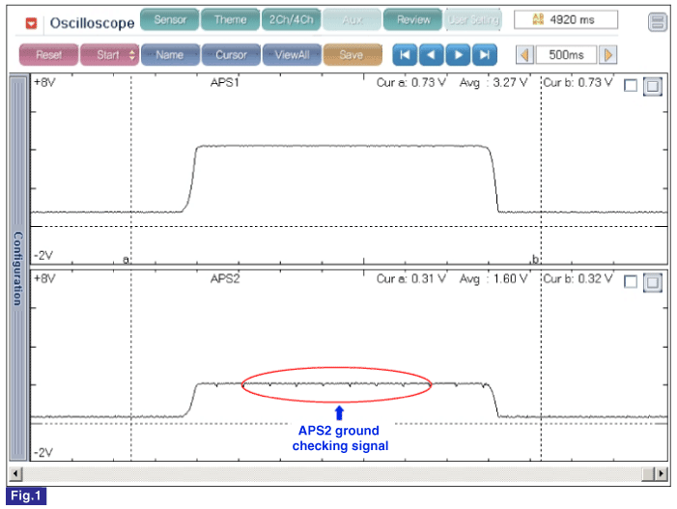The width and height of the screenshot is (677, 509).
Task: Click the APS1 -2V scale label
Action: (x=43, y=256)
